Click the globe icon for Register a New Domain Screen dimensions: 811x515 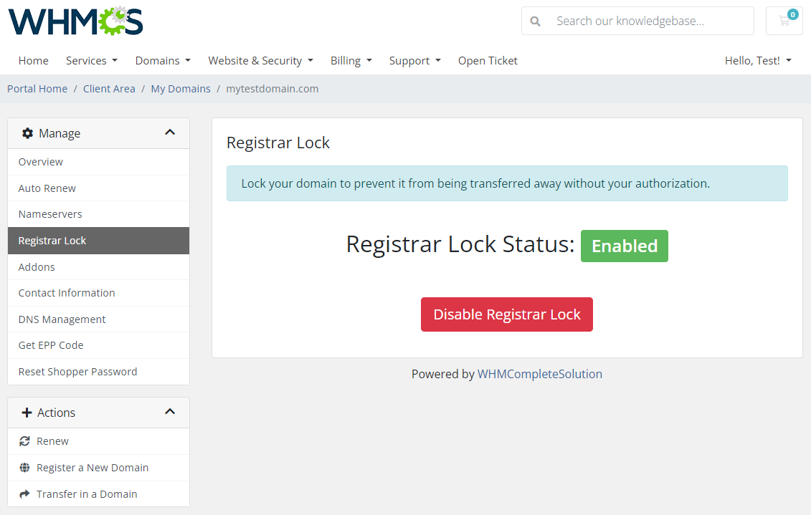point(24,467)
